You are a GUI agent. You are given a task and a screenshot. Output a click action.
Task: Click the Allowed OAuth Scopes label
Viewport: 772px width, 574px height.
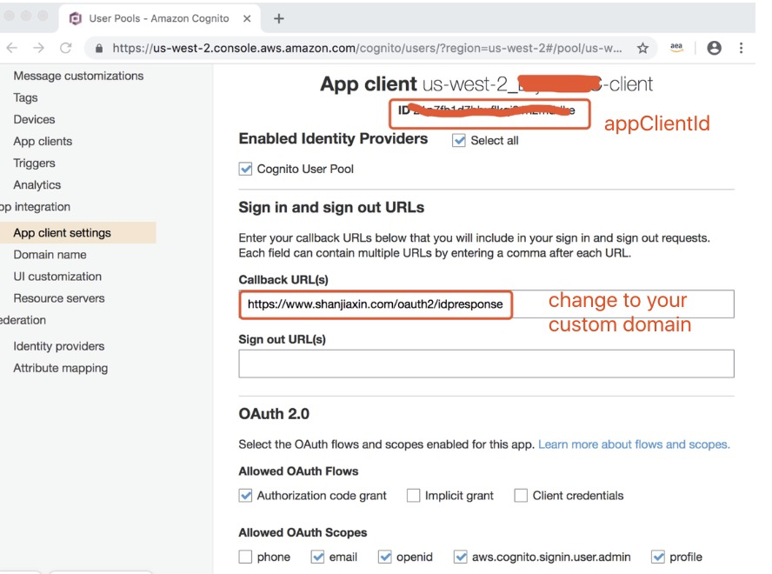coord(303,532)
